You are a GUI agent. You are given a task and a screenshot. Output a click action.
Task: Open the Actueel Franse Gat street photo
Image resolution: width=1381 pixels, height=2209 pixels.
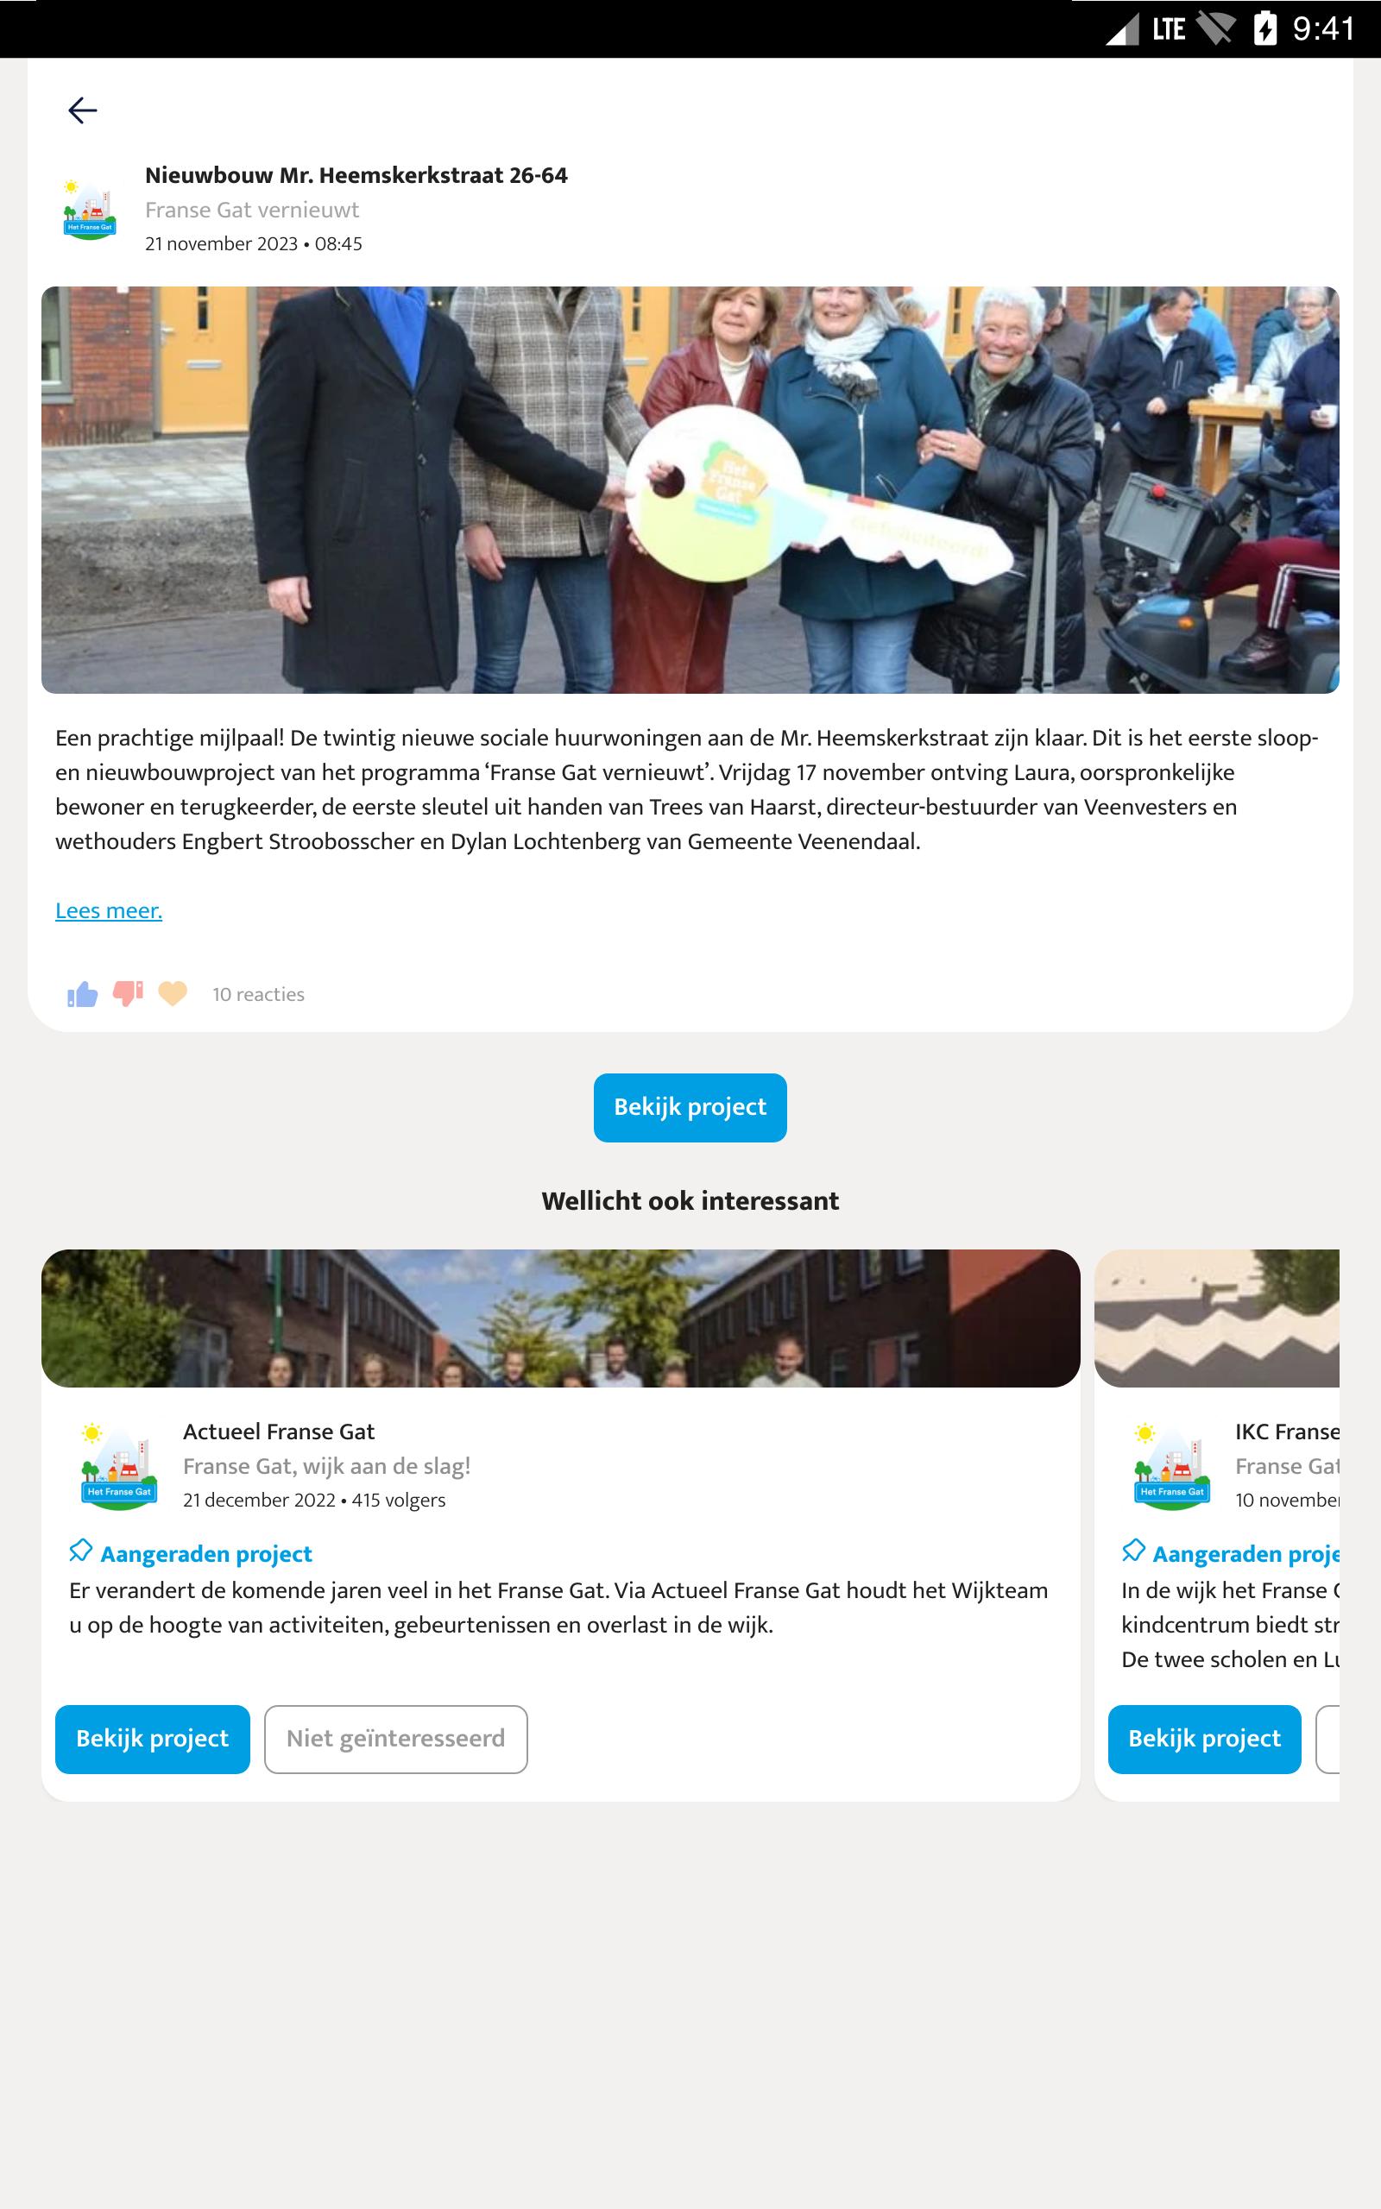pos(561,1318)
